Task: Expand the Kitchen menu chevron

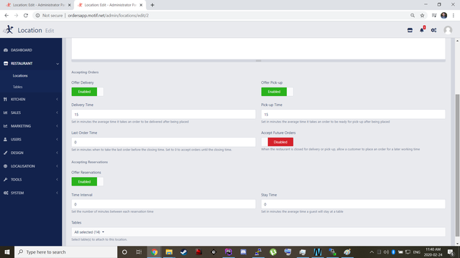Action: (x=57, y=100)
